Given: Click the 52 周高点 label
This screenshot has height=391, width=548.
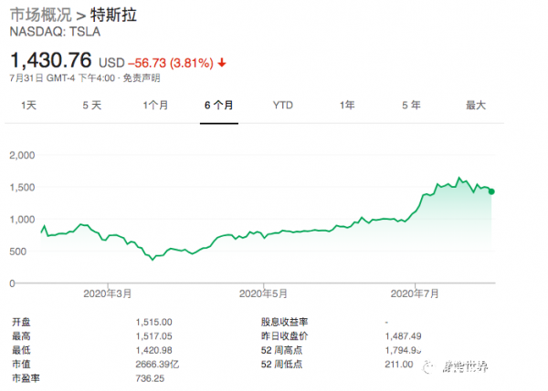Looking at the screenshot, I should coord(281,350).
